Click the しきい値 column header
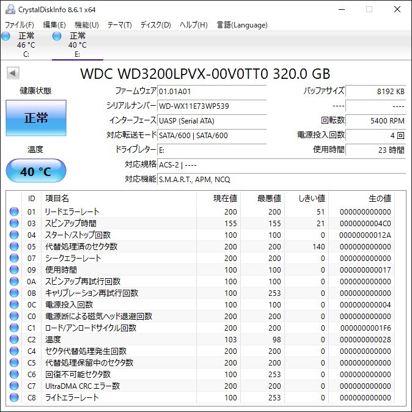The width and height of the screenshot is (412, 412). point(307,199)
